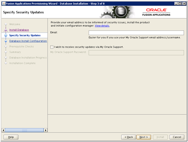188x142 pixels.
Task: Click the Install Database step marker icon
Action: tap(6, 30)
